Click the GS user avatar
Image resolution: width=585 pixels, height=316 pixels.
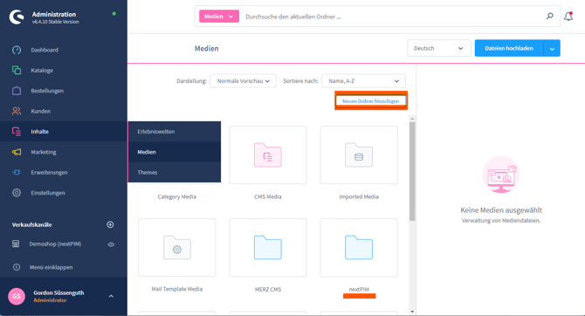pyautogui.click(x=17, y=297)
